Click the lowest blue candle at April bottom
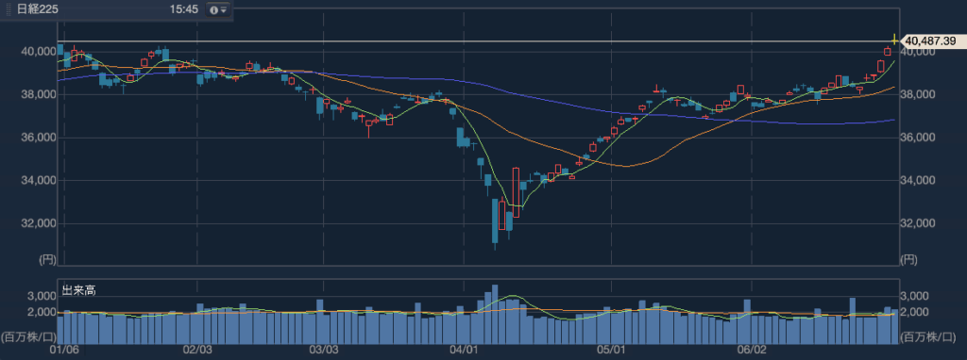The width and height of the screenshot is (967, 360). (x=495, y=221)
